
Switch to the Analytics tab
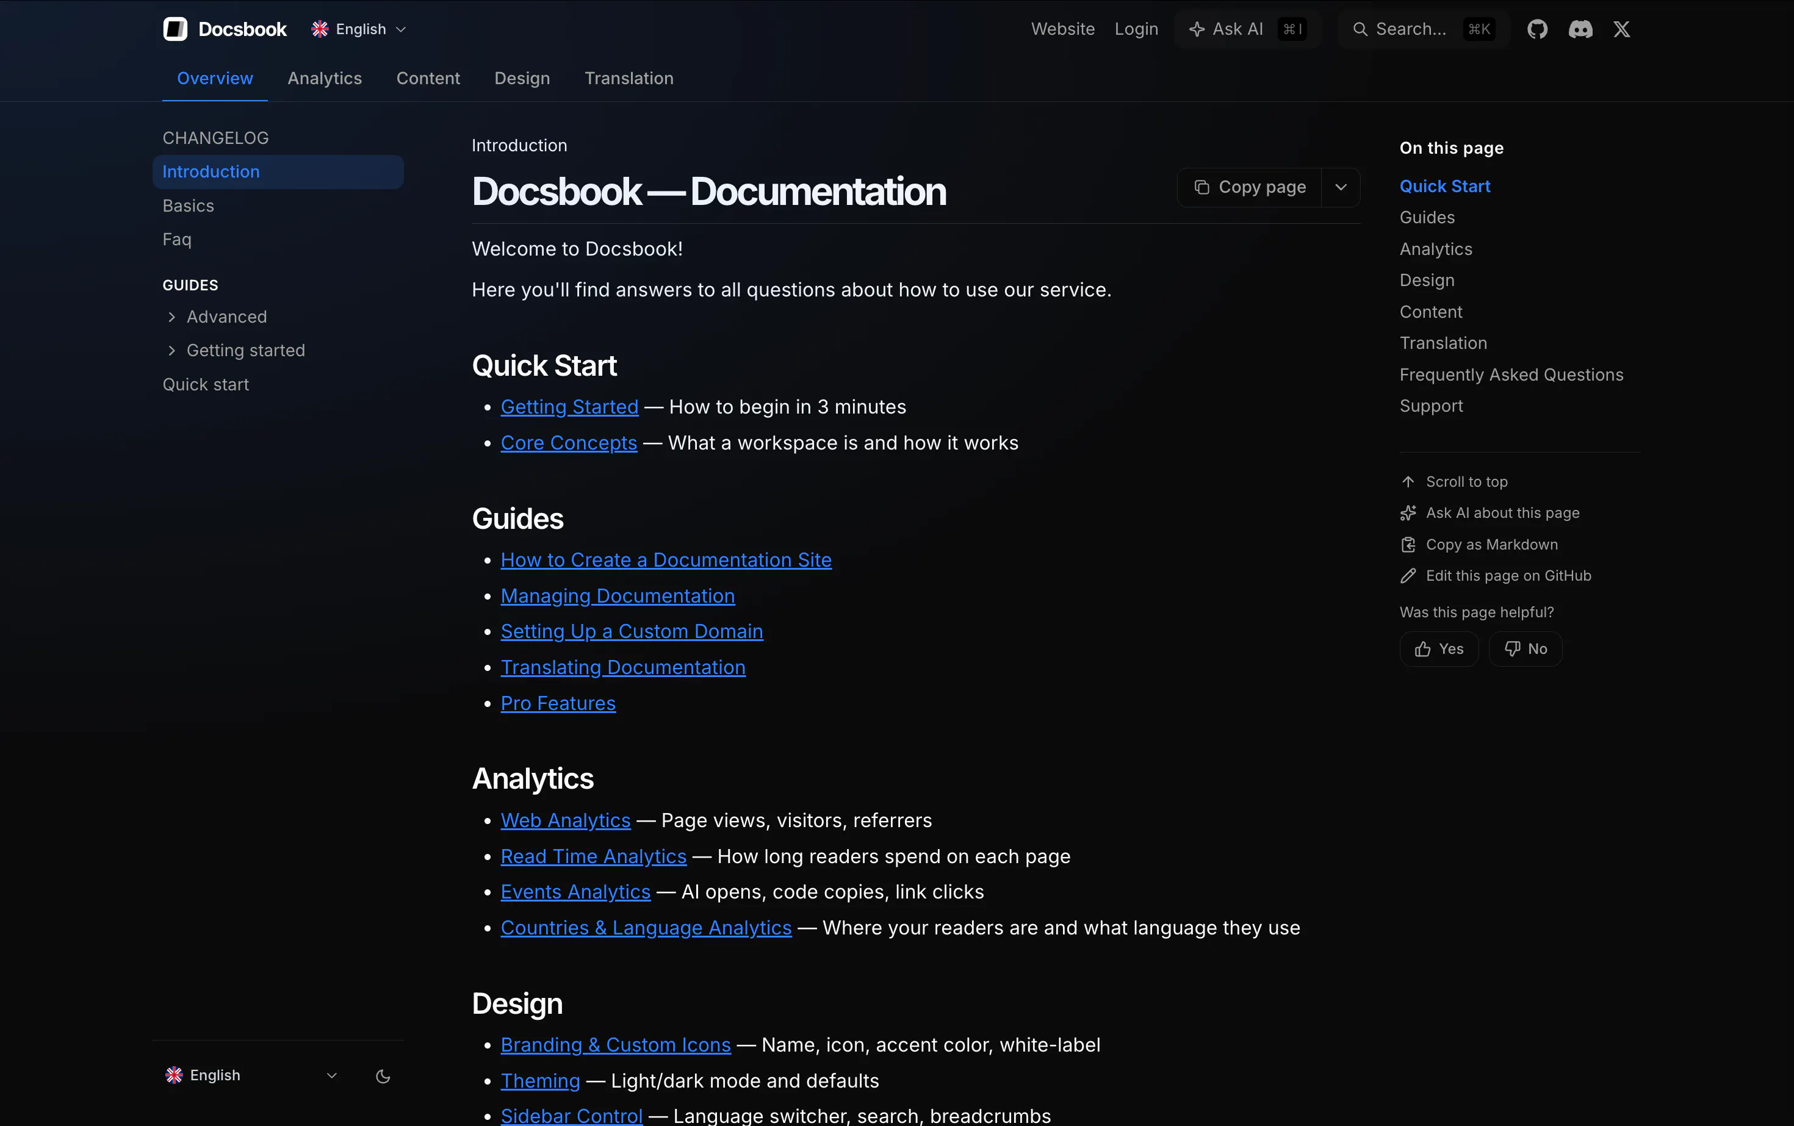coord(324,78)
